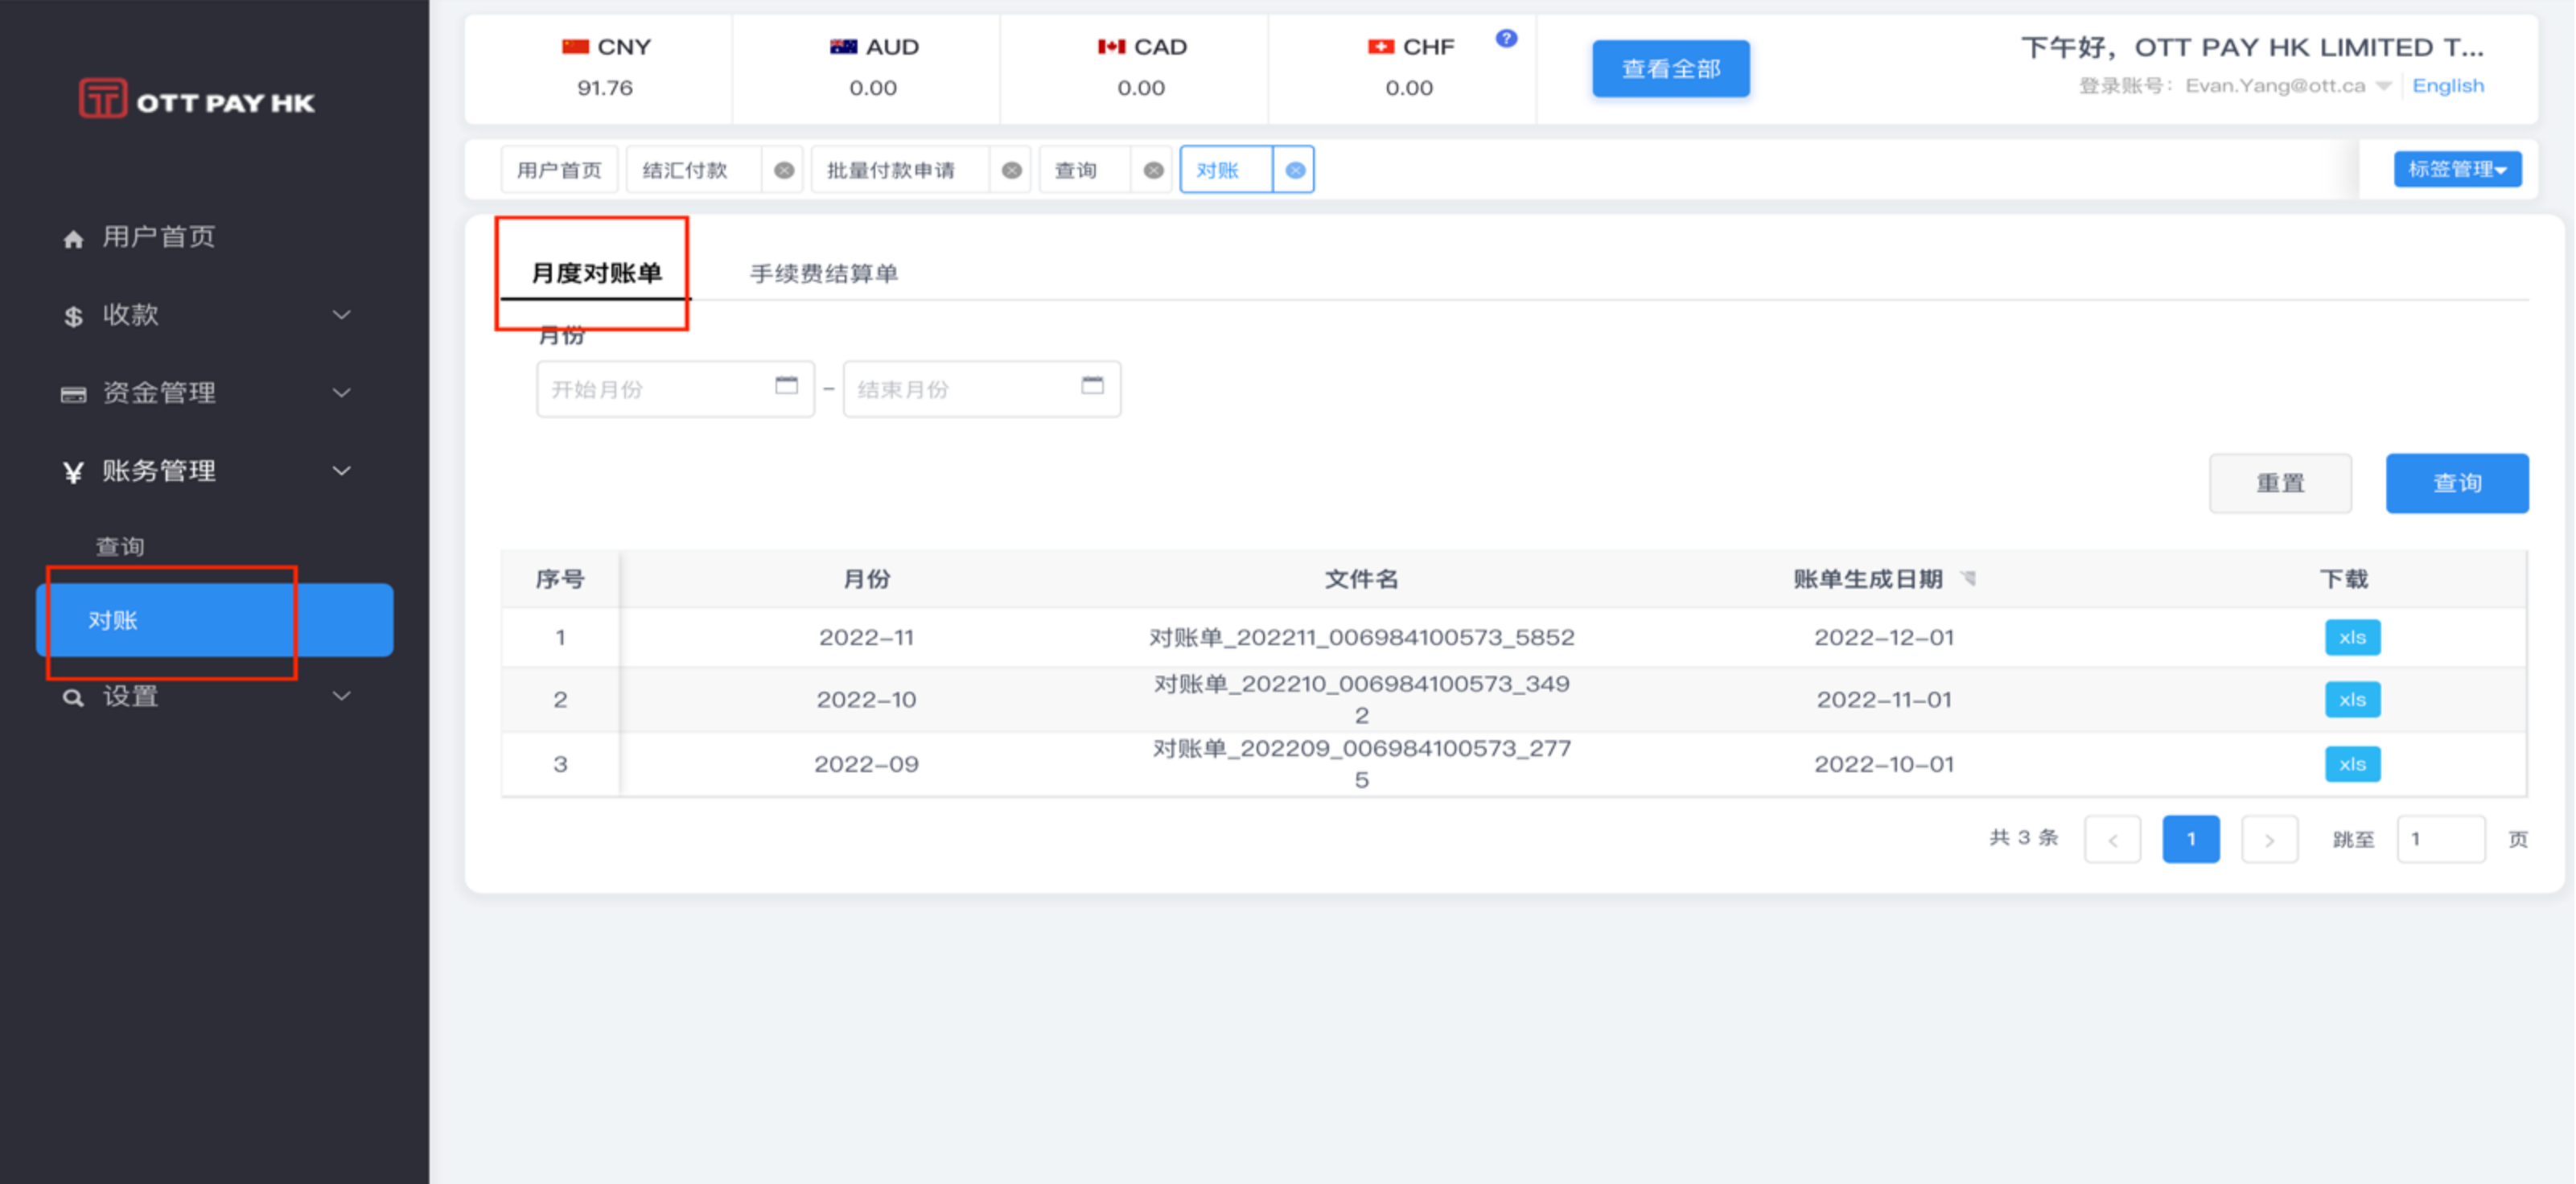Viewport: 2576px width, 1184px height.
Task: Download xls for 2022-09 statement
Action: coord(2352,764)
